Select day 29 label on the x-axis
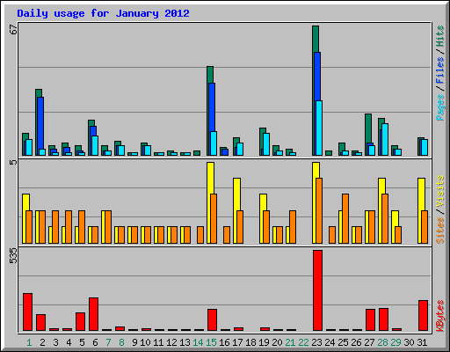 (396, 342)
